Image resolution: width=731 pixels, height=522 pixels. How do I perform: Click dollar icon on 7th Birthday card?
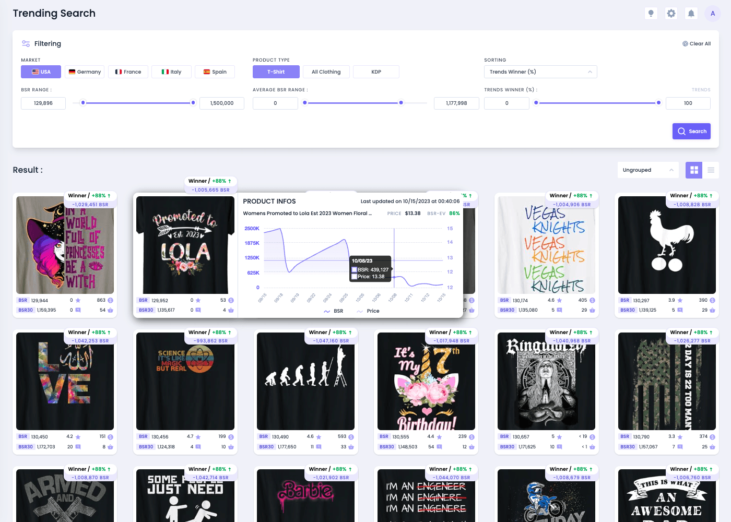click(x=471, y=437)
